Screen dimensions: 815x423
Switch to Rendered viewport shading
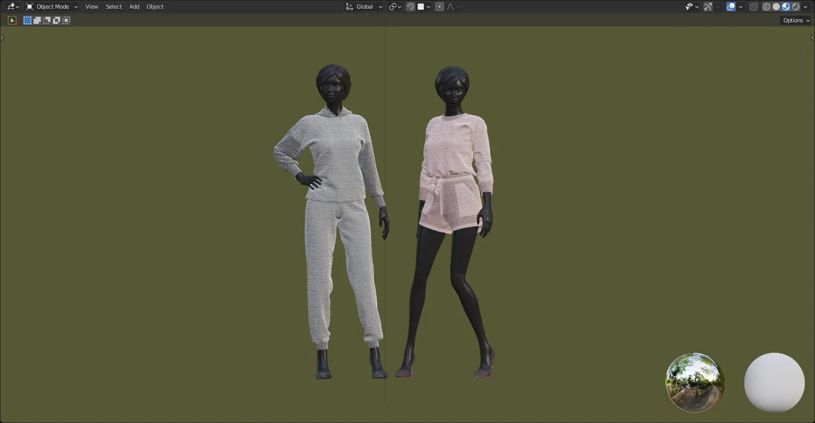pyautogui.click(x=796, y=7)
